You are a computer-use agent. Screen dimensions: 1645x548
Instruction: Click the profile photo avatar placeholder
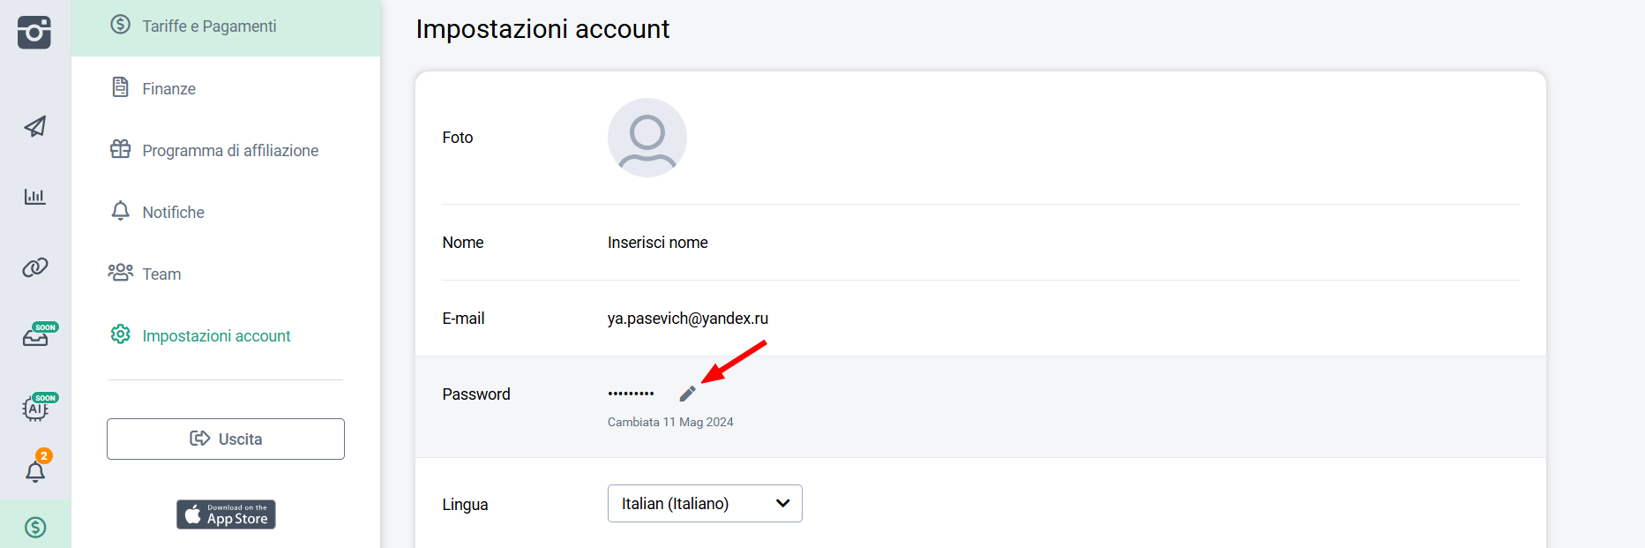[647, 138]
